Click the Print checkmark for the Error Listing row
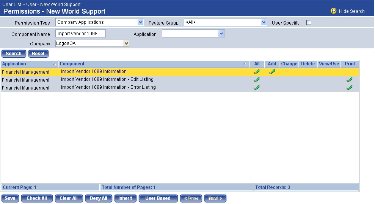375x204 pixels. tap(350, 87)
